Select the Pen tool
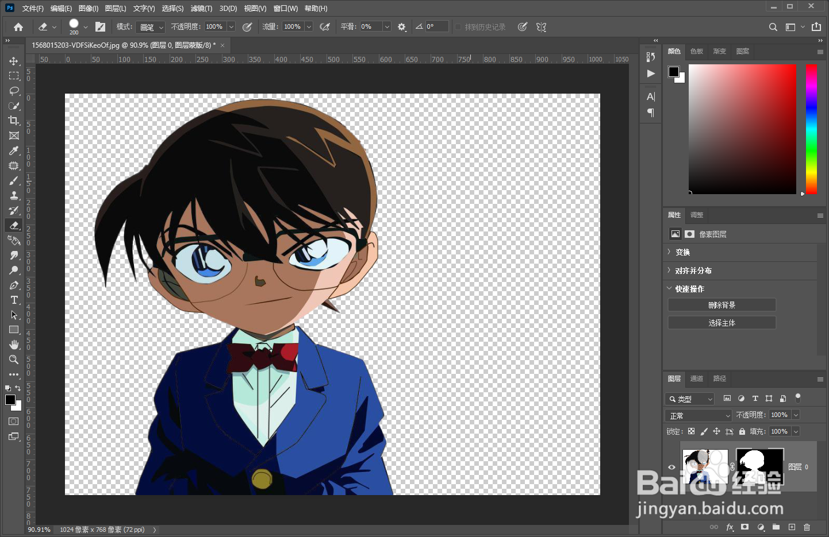Image resolution: width=829 pixels, height=537 pixels. pos(14,285)
